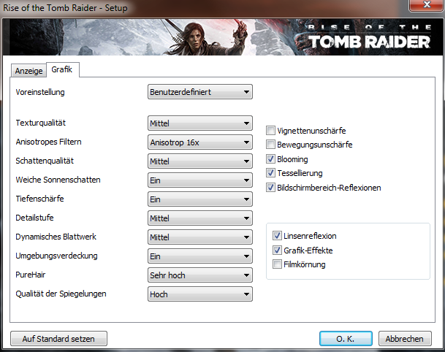Click the Qualität der Spiegelungen label
445x352 pixels.
tap(61, 294)
